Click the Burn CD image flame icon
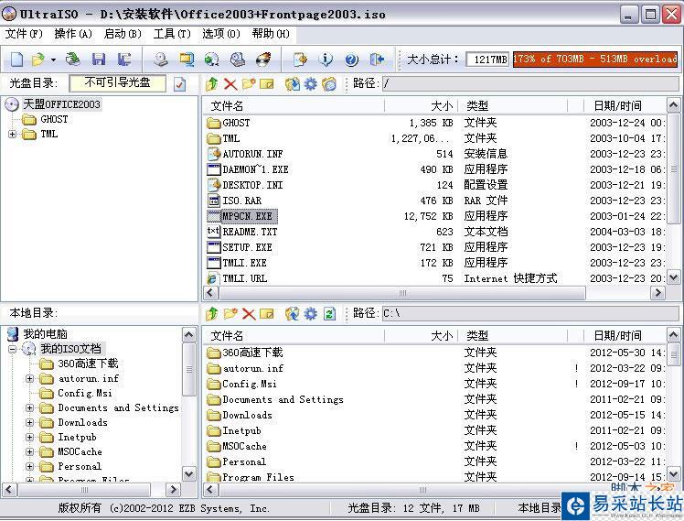Screen dimensions: 684x521 tap(263, 59)
